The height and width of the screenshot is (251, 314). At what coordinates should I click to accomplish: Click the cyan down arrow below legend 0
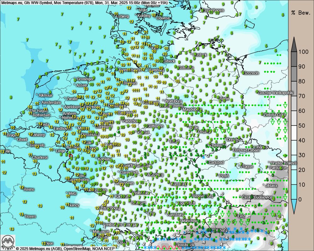(294, 206)
